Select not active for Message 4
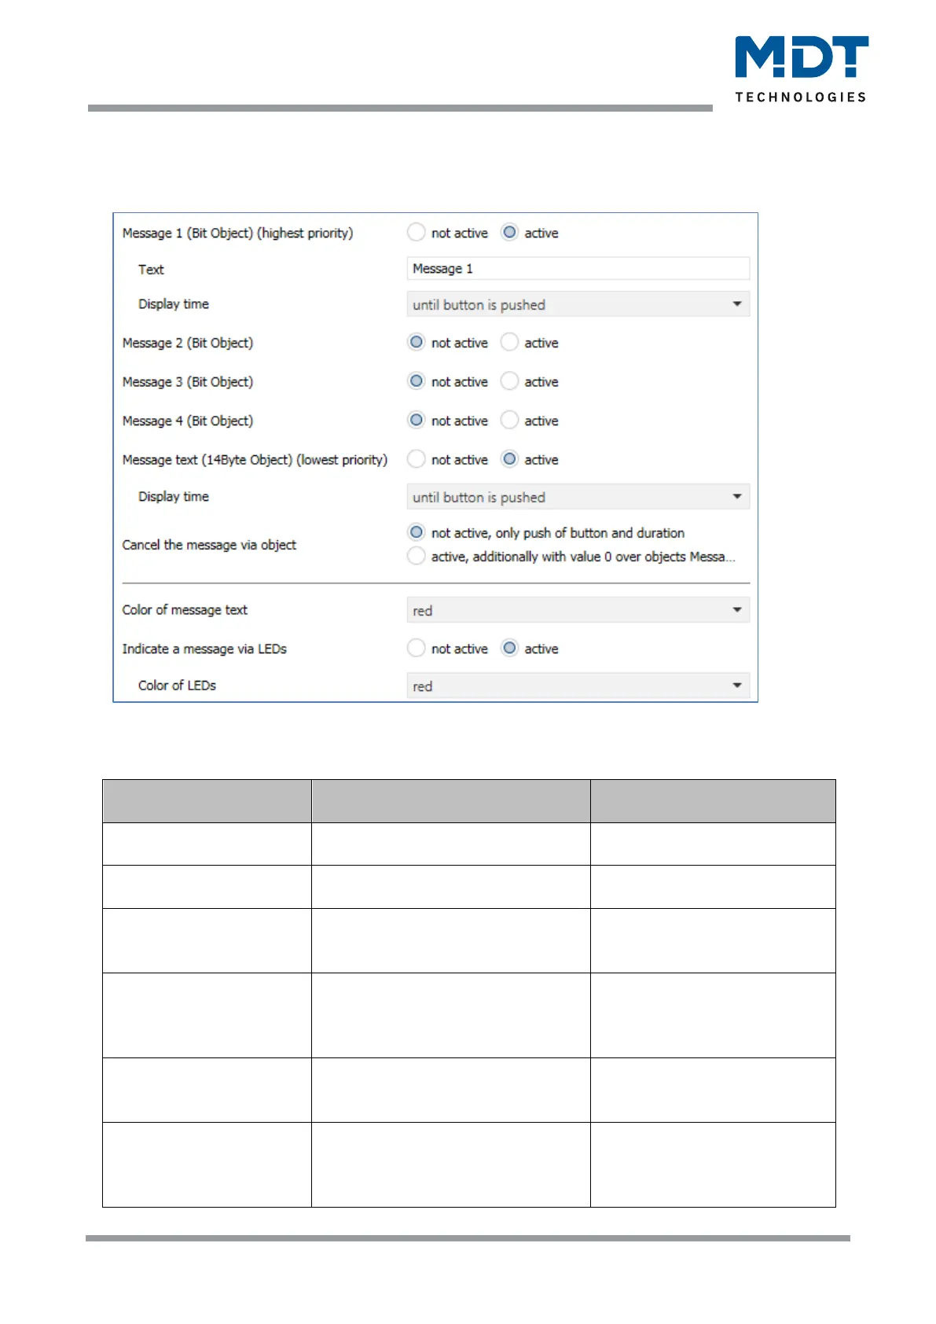 417,421
